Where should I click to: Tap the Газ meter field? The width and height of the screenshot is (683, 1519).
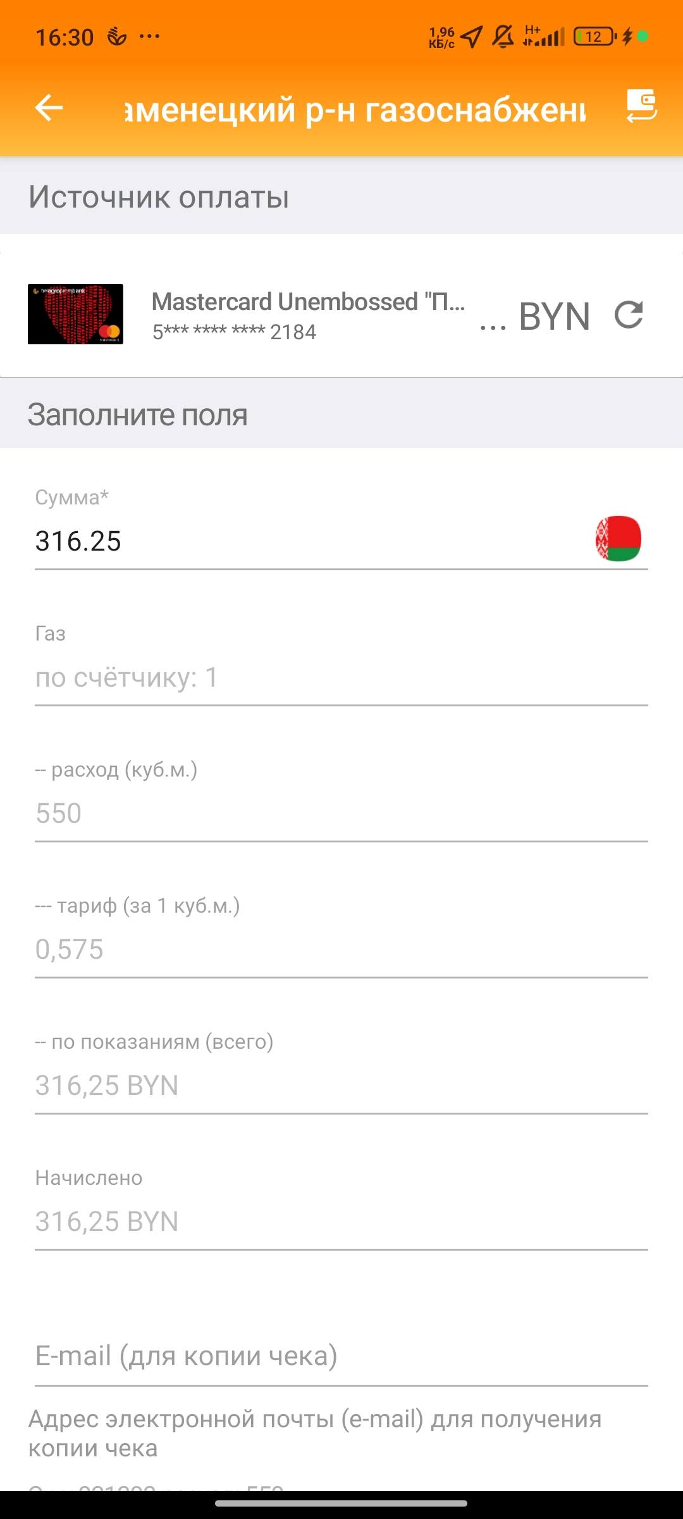(341, 678)
